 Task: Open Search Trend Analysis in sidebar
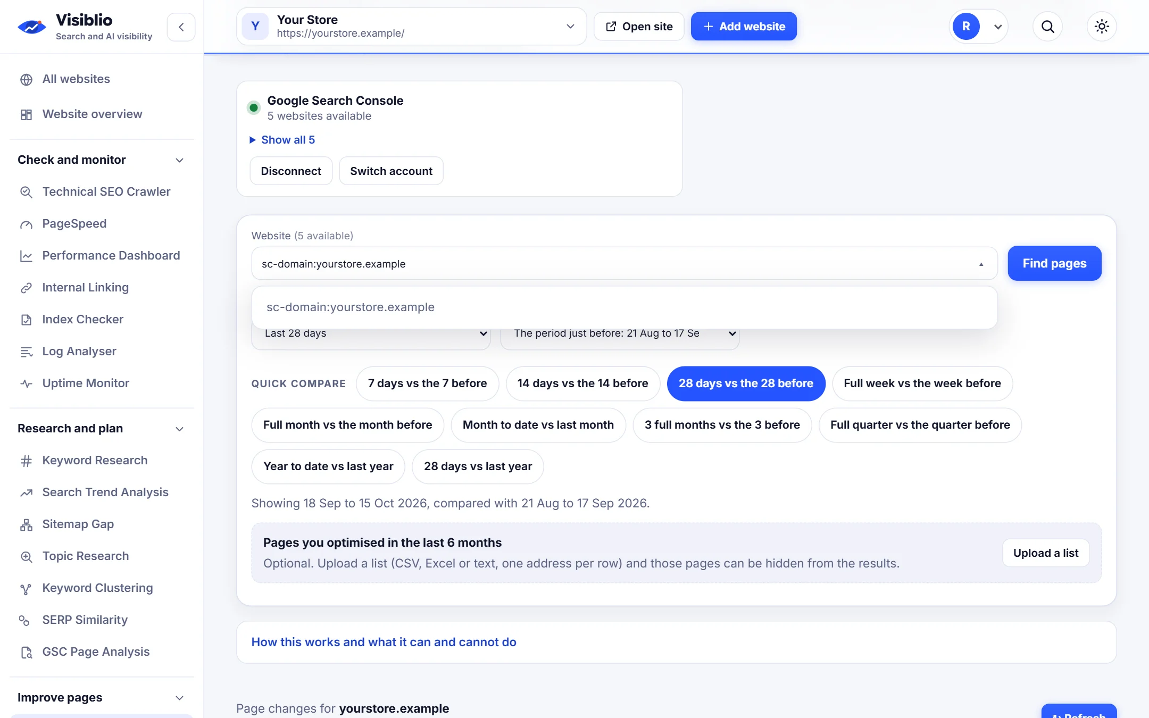click(105, 492)
